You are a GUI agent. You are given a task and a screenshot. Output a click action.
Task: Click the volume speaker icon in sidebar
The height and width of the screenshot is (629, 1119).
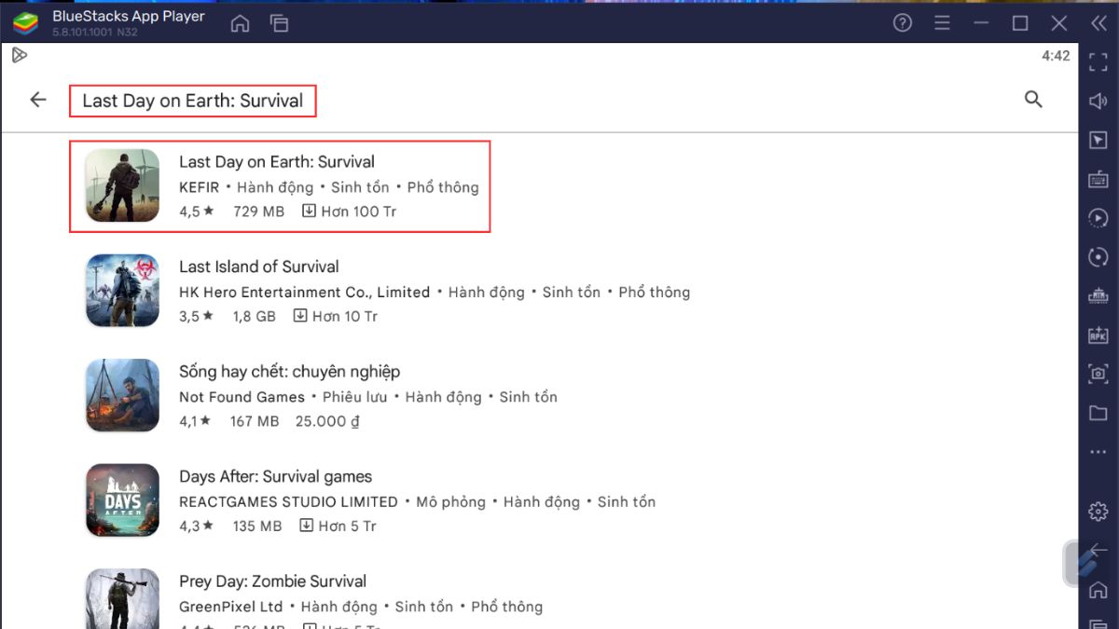[x=1098, y=102]
